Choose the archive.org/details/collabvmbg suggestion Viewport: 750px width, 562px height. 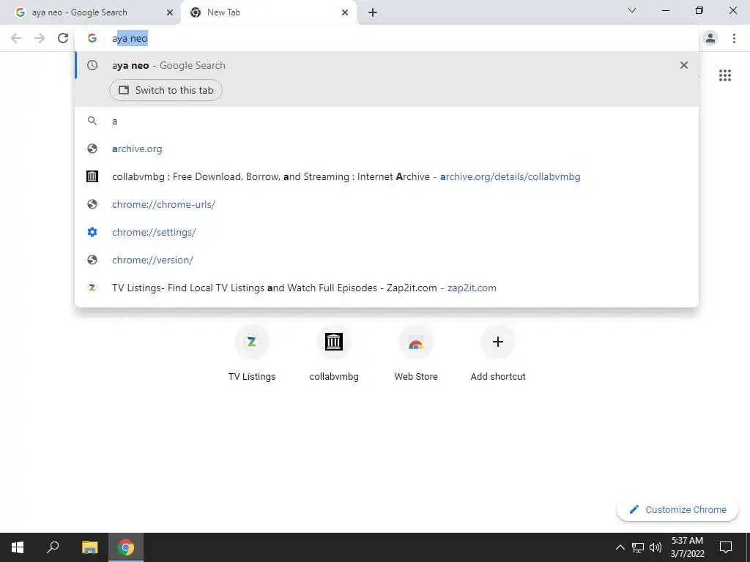click(387, 176)
